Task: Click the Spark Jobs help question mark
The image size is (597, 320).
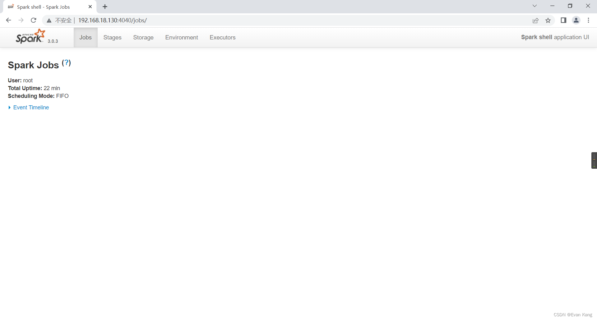Action: click(66, 63)
